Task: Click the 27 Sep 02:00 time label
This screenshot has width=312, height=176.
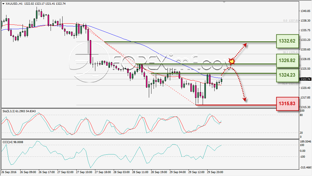Action: point(65,172)
